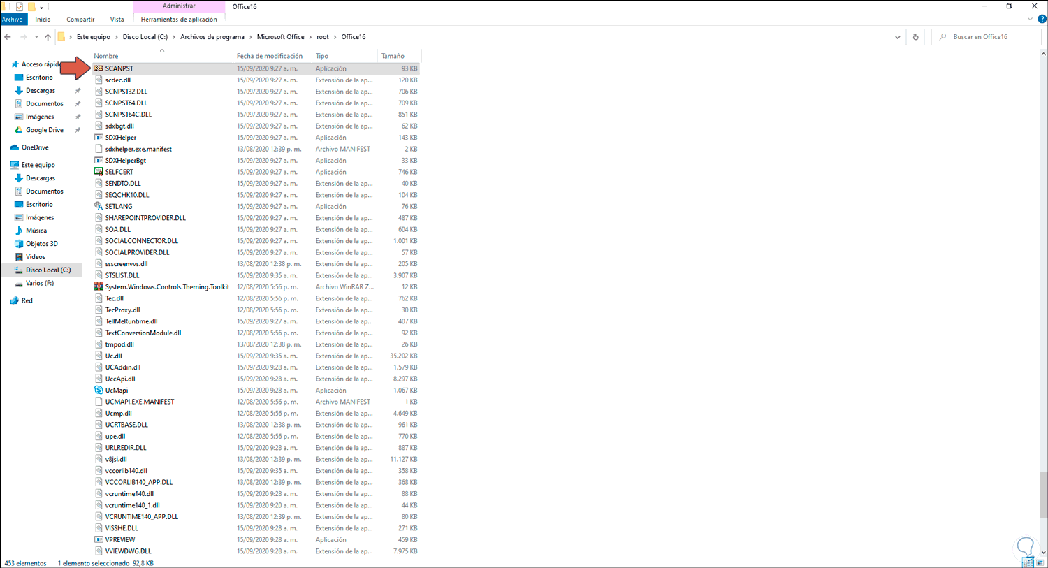
Task: Select Disco Local (C:) in the sidebar
Action: 48,270
